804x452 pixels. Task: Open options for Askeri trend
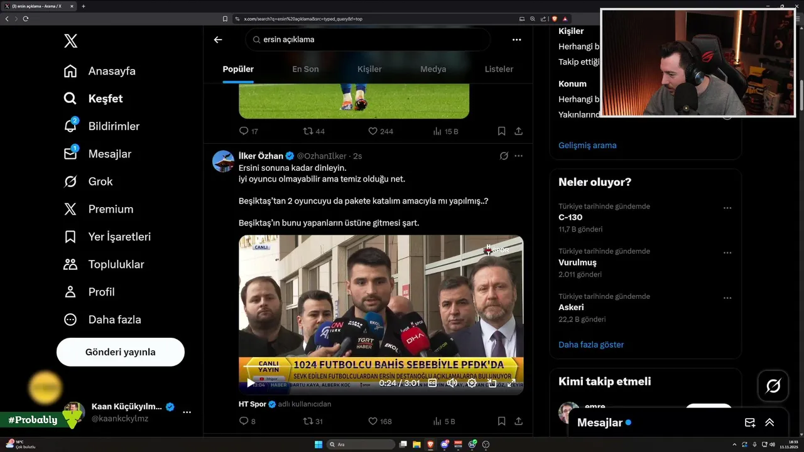(x=727, y=298)
